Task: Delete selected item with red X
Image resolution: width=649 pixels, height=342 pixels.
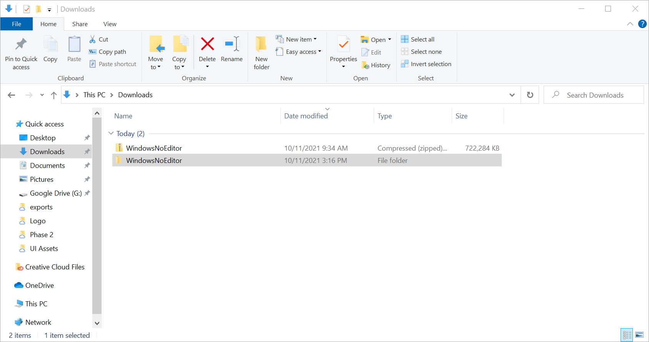Action: (207, 44)
